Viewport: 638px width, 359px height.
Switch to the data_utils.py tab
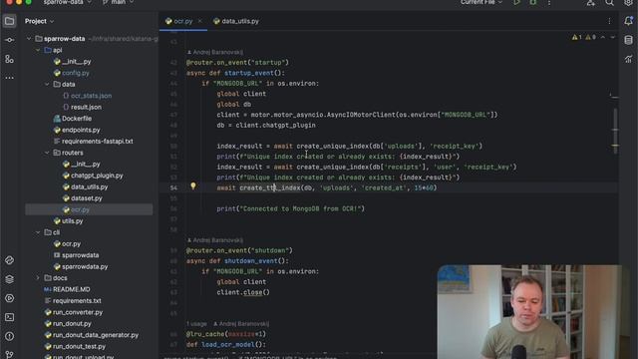point(236,21)
